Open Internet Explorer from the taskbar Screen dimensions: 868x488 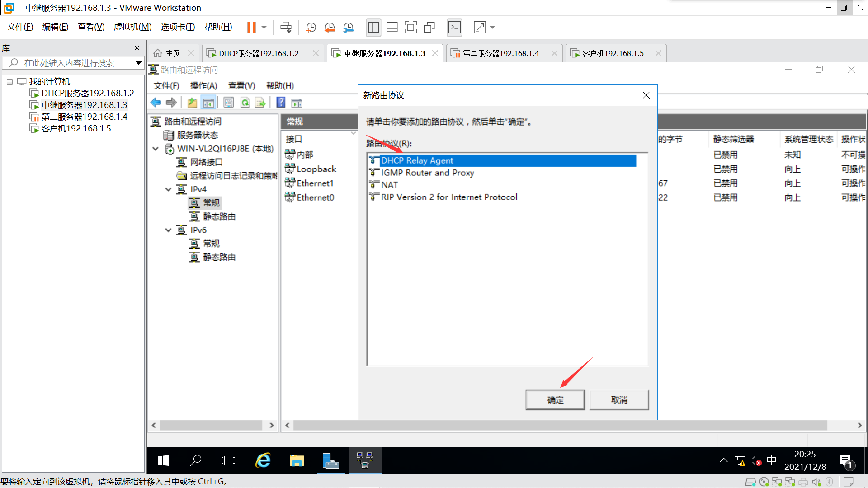[x=263, y=460]
